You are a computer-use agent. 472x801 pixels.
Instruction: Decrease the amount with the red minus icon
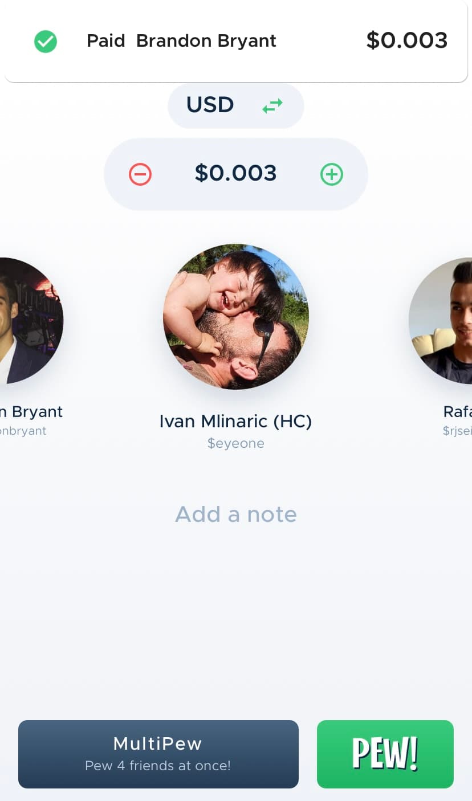[x=140, y=174]
